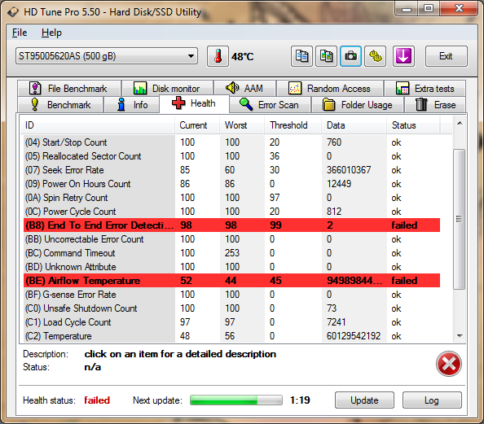Select the failed (BE) Airflow Temperature row

coord(231,281)
